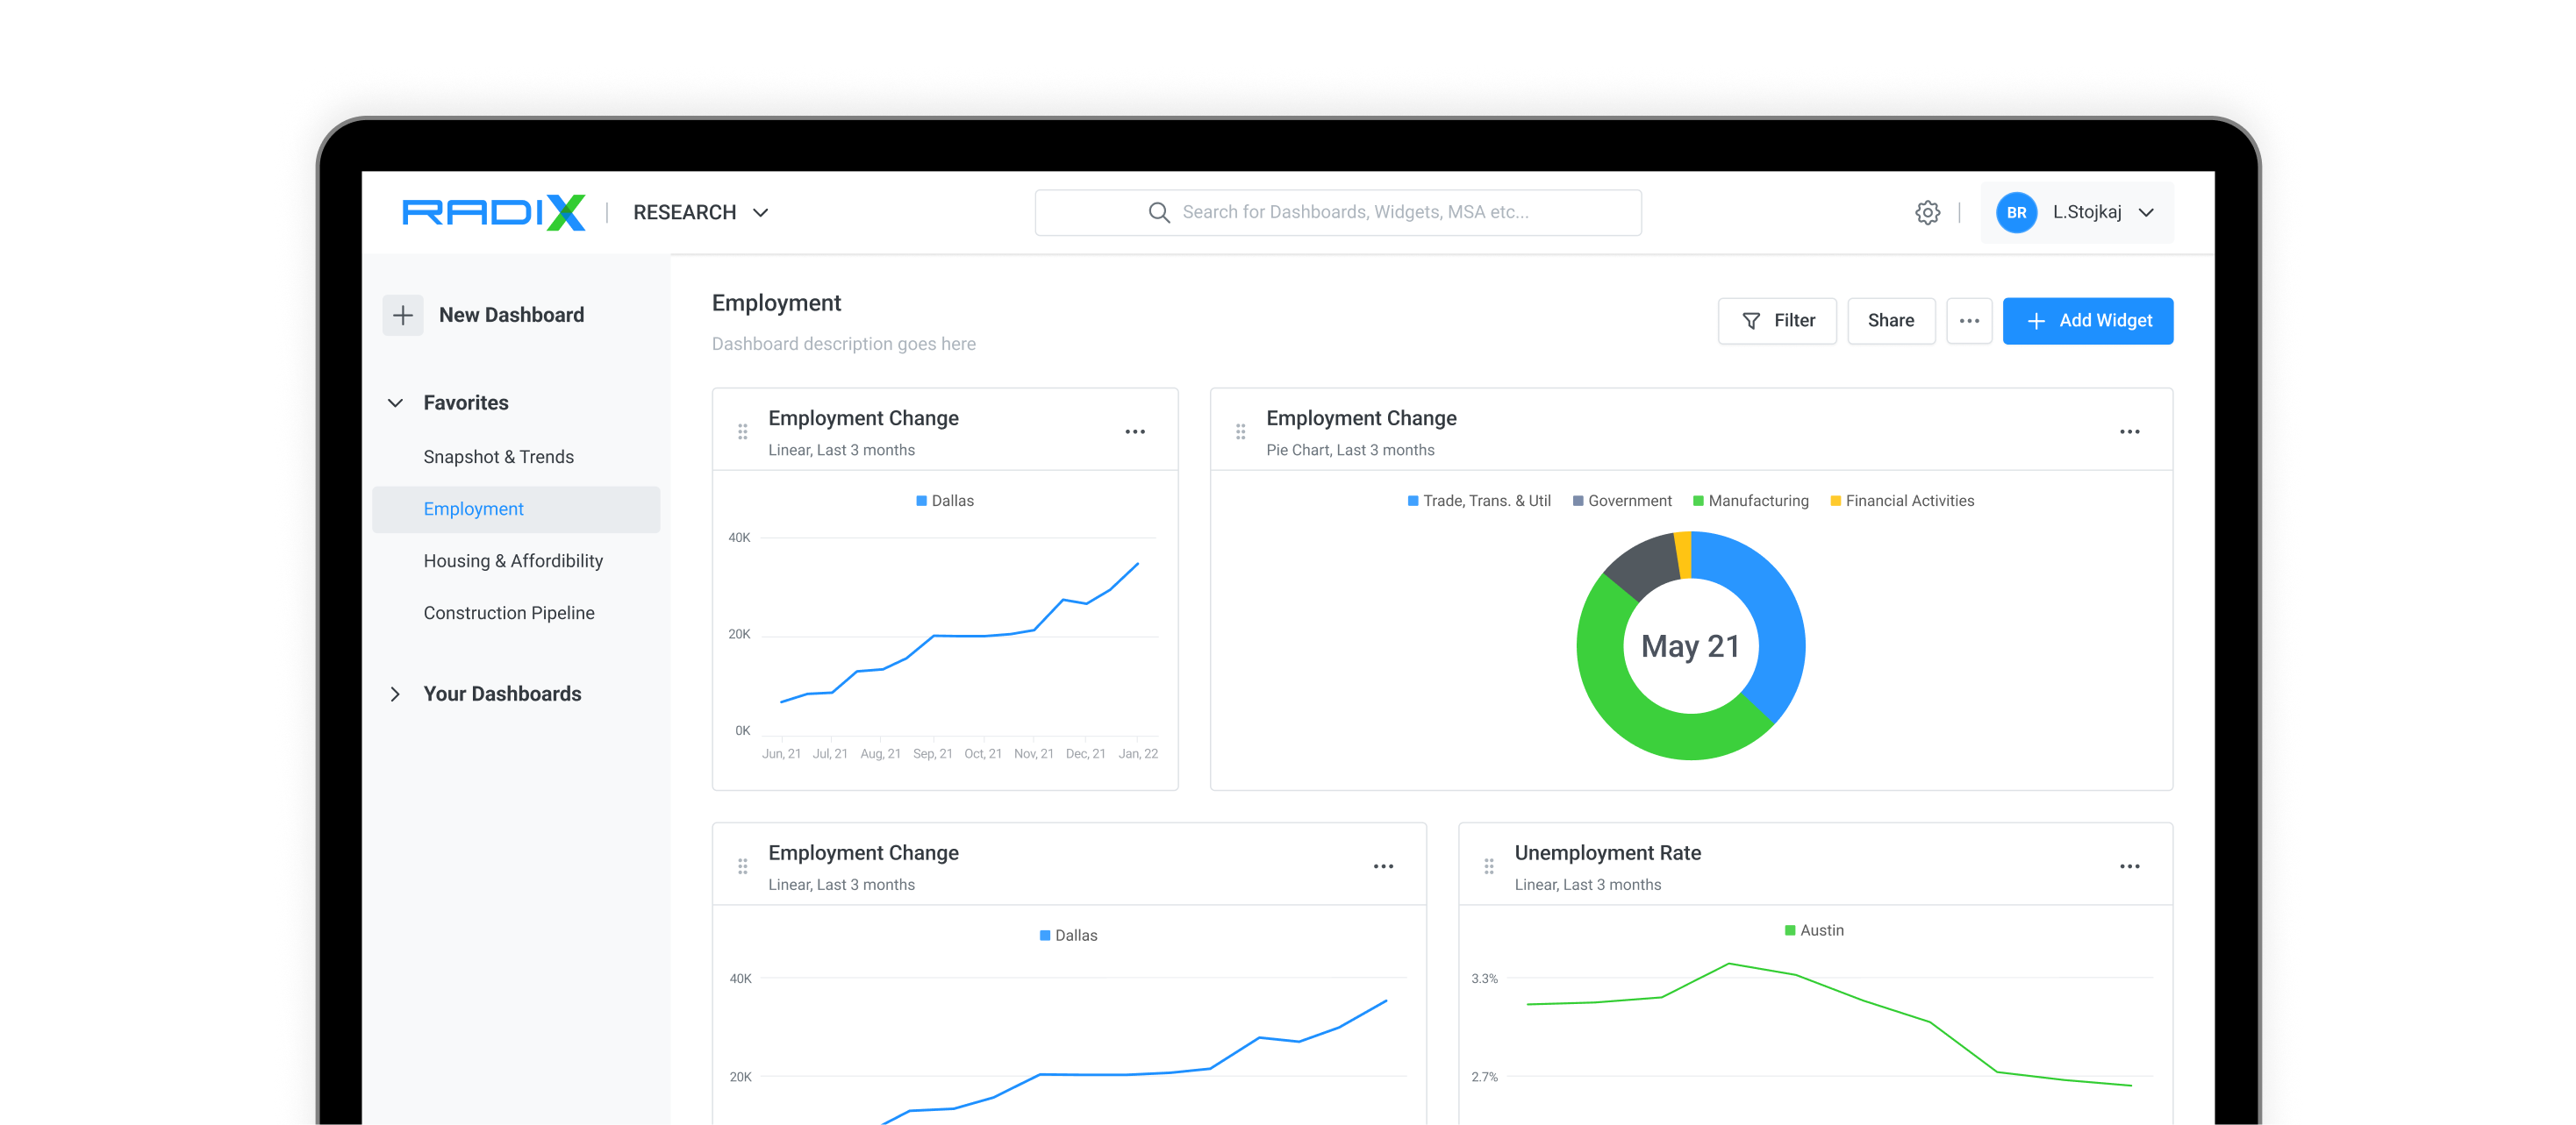This screenshot has height=1125, width=2576.
Task: Open pie chart widget's three-dot menu
Action: tap(2129, 431)
